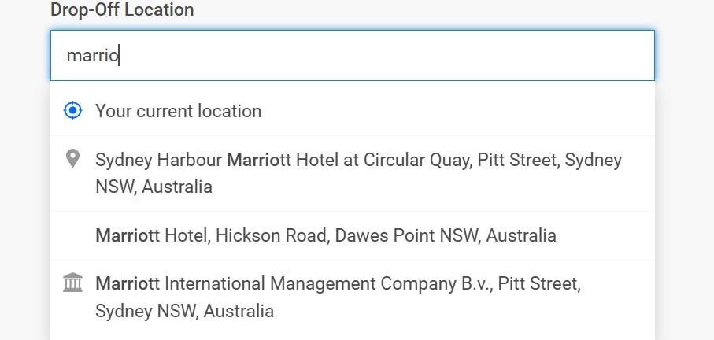Click grey page background right of dropdown
Image resolution: width=714 pixels, height=340 pixels.
684,205
